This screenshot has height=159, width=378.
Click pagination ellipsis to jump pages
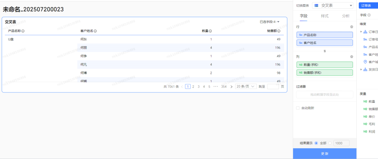tap(216, 87)
